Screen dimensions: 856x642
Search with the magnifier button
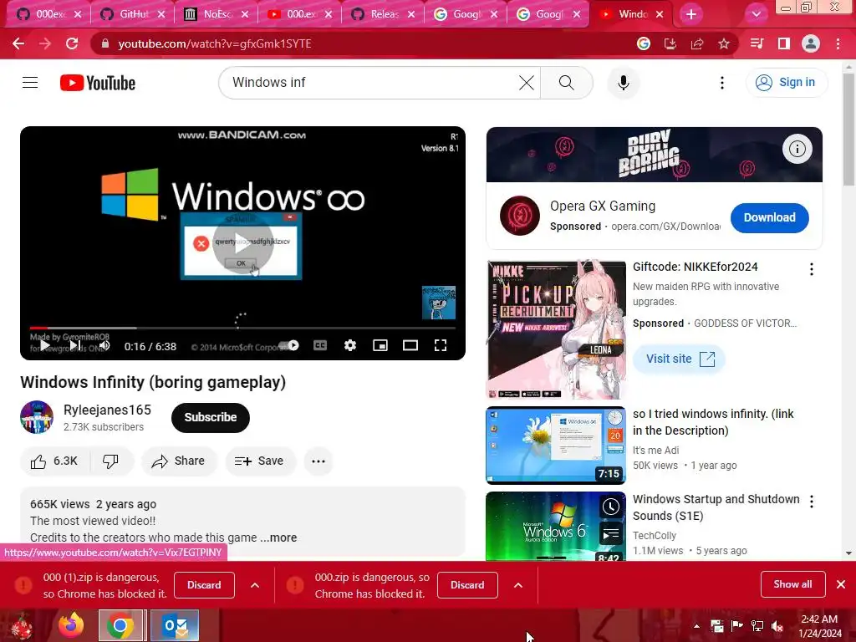tap(567, 83)
